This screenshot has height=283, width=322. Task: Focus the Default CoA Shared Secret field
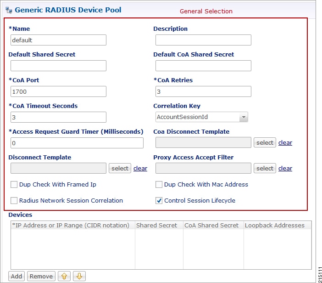203,66
